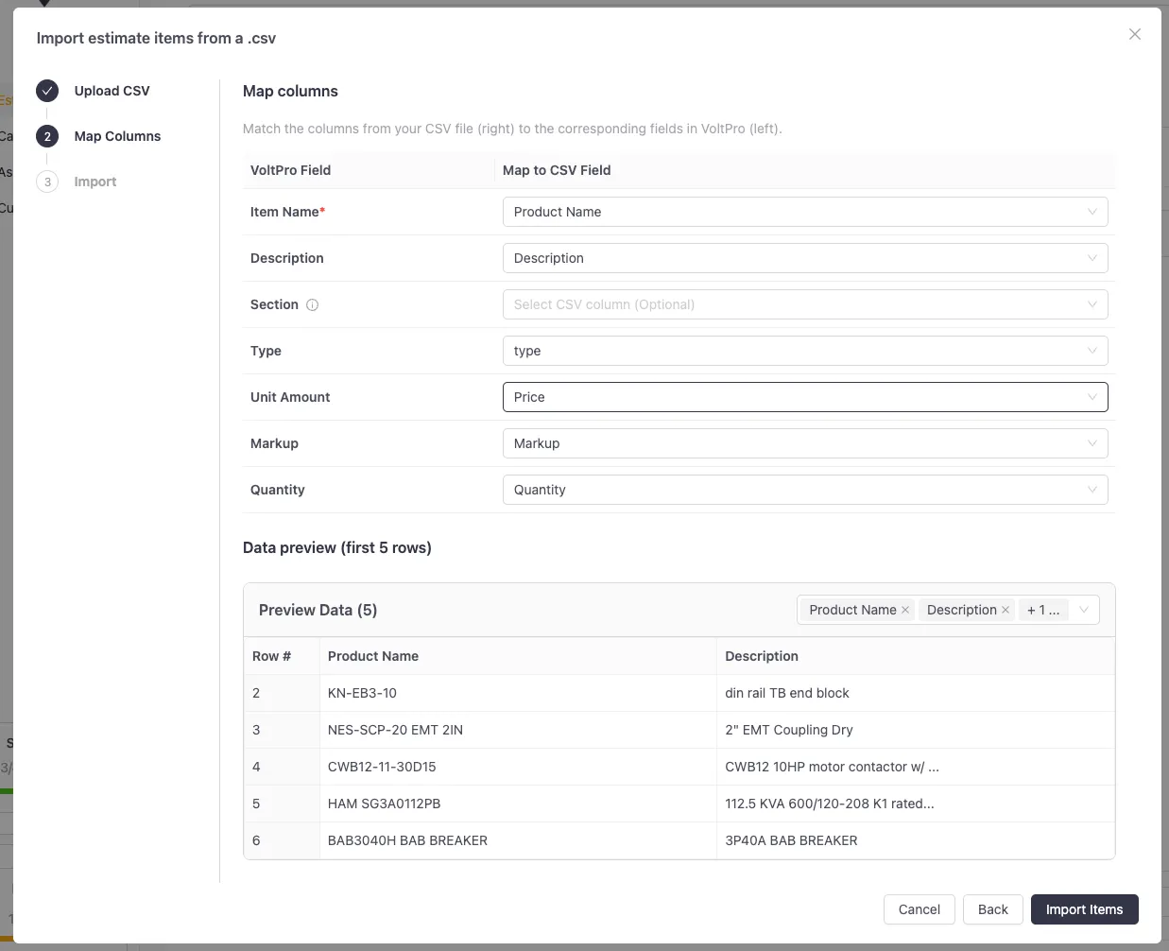Click the Row # column header
The width and height of the screenshot is (1169, 951).
pyautogui.click(x=282, y=656)
